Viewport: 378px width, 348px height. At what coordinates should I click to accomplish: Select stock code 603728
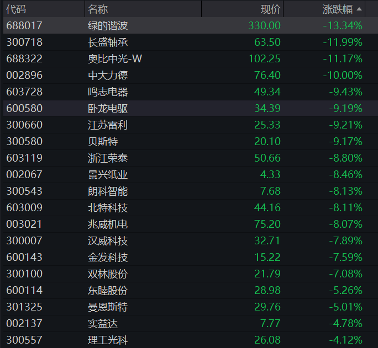point(24,92)
